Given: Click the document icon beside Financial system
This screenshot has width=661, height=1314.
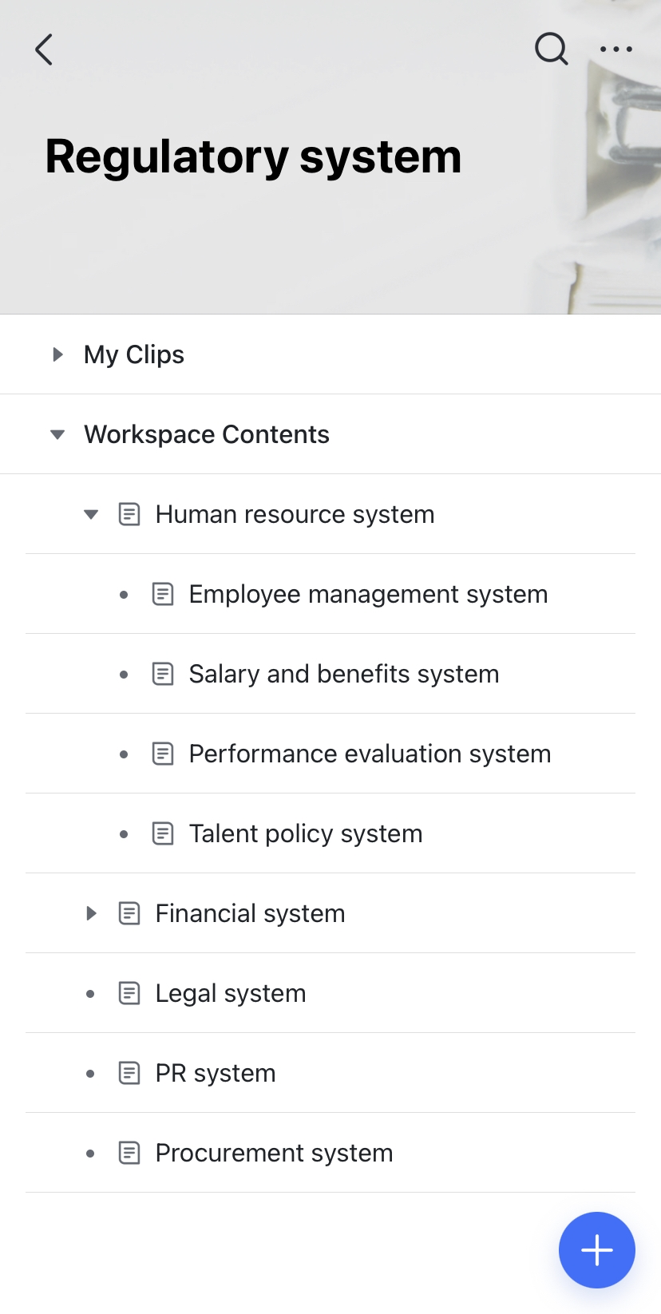Looking at the screenshot, I should [129, 913].
